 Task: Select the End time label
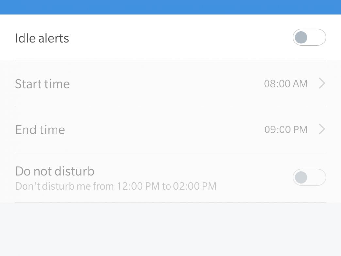(40, 130)
